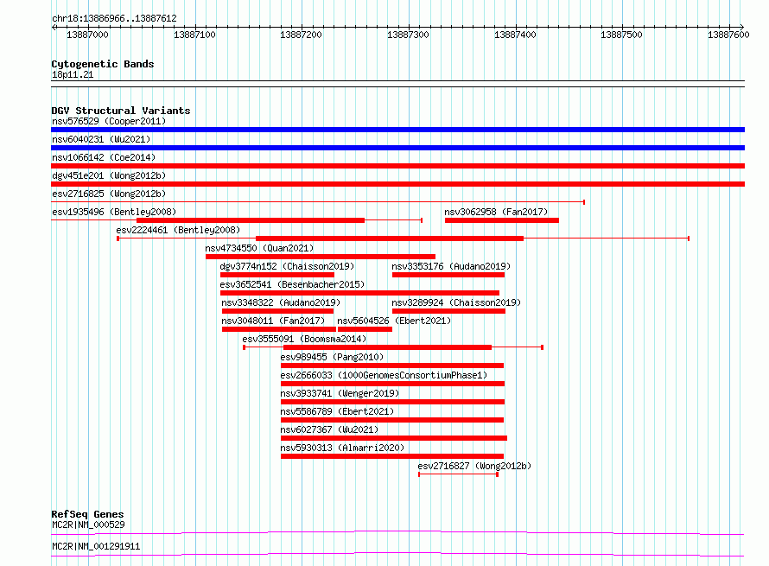Open the esv2716825 (Wong2012b) label
This screenshot has width=769, height=566.
[109, 194]
